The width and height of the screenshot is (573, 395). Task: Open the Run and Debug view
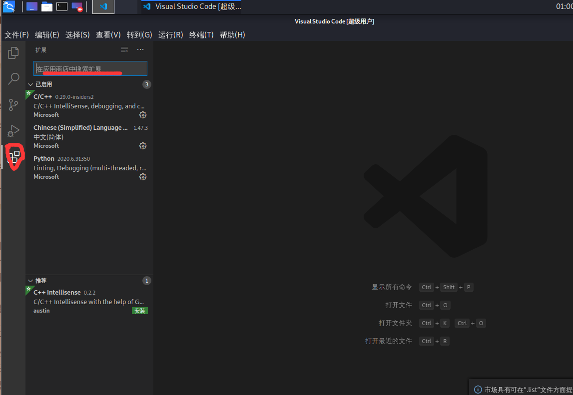click(13, 131)
